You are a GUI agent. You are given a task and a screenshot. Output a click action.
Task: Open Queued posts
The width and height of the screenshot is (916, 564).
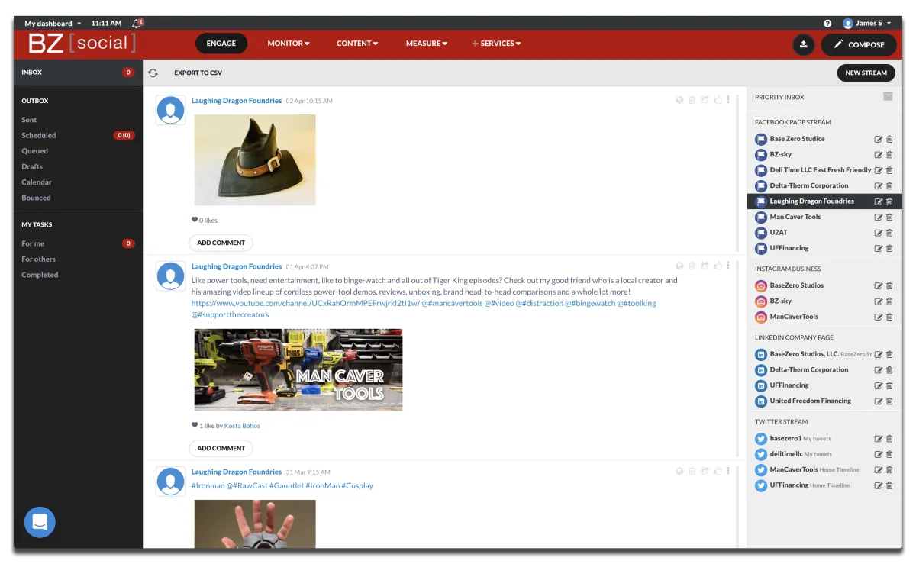coord(34,151)
